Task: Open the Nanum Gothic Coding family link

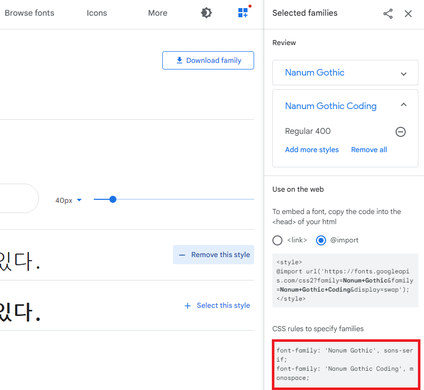Action: coord(331,106)
